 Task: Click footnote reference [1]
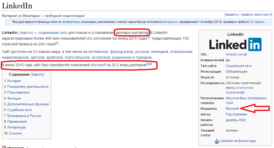point(148,37)
